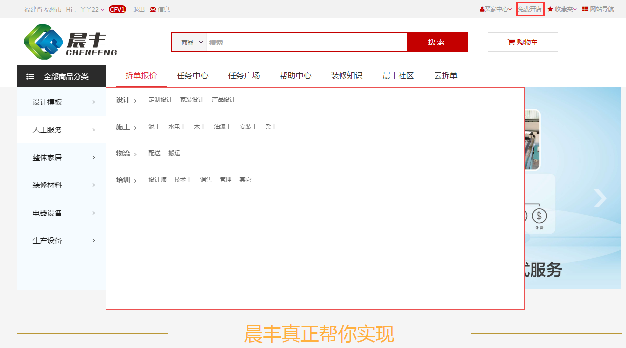Screen dimensions: 626x348
Task: Click 退出 to log out
Action: 139,9
